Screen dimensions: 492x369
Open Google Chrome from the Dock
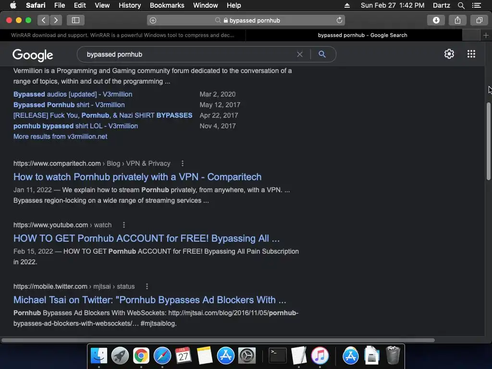[x=141, y=356]
